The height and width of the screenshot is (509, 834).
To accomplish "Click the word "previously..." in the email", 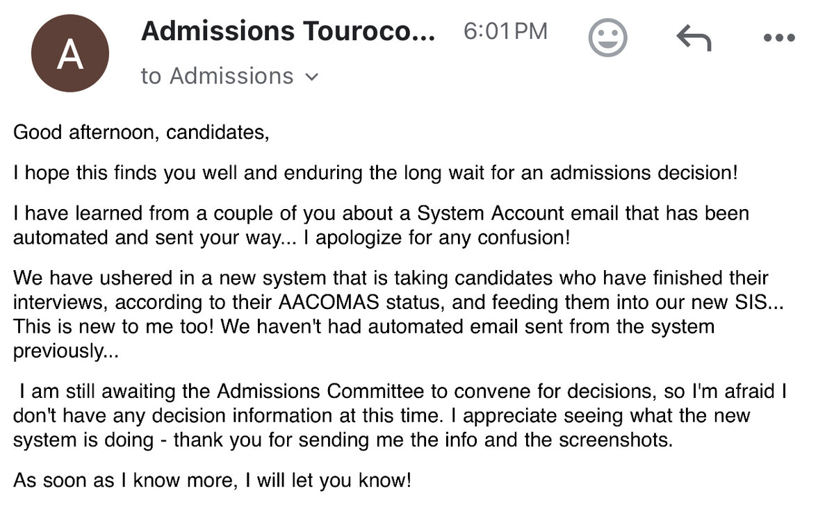I will point(66,351).
